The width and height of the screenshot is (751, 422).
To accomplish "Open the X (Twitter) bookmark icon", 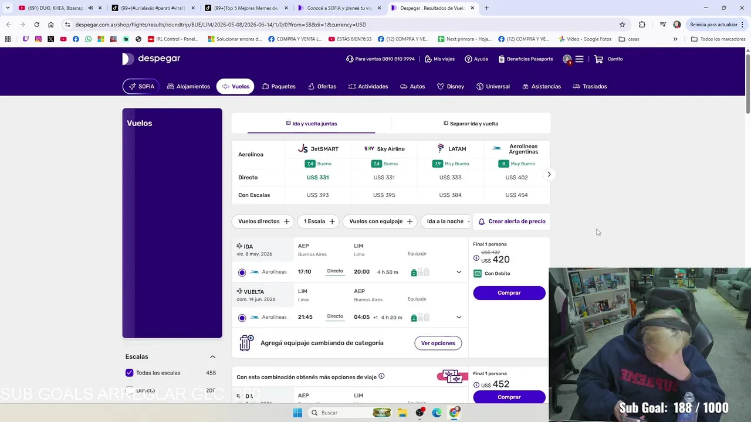I will pos(50,39).
